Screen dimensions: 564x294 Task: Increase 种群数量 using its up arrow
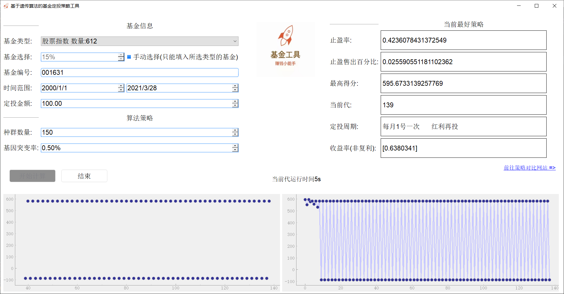click(x=235, y=130)
